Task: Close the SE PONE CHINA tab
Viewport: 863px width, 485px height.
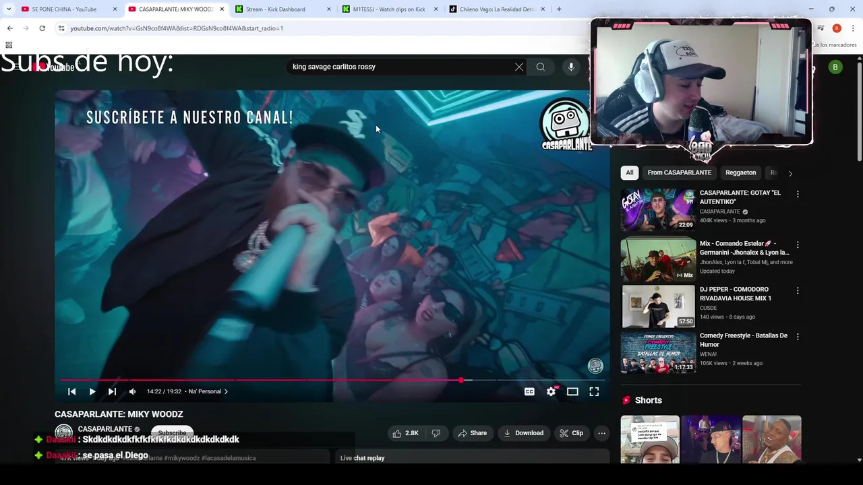Action: click(x=115, y=9)
